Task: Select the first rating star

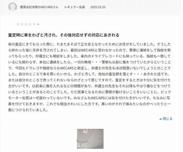Action: pos(18,24)
